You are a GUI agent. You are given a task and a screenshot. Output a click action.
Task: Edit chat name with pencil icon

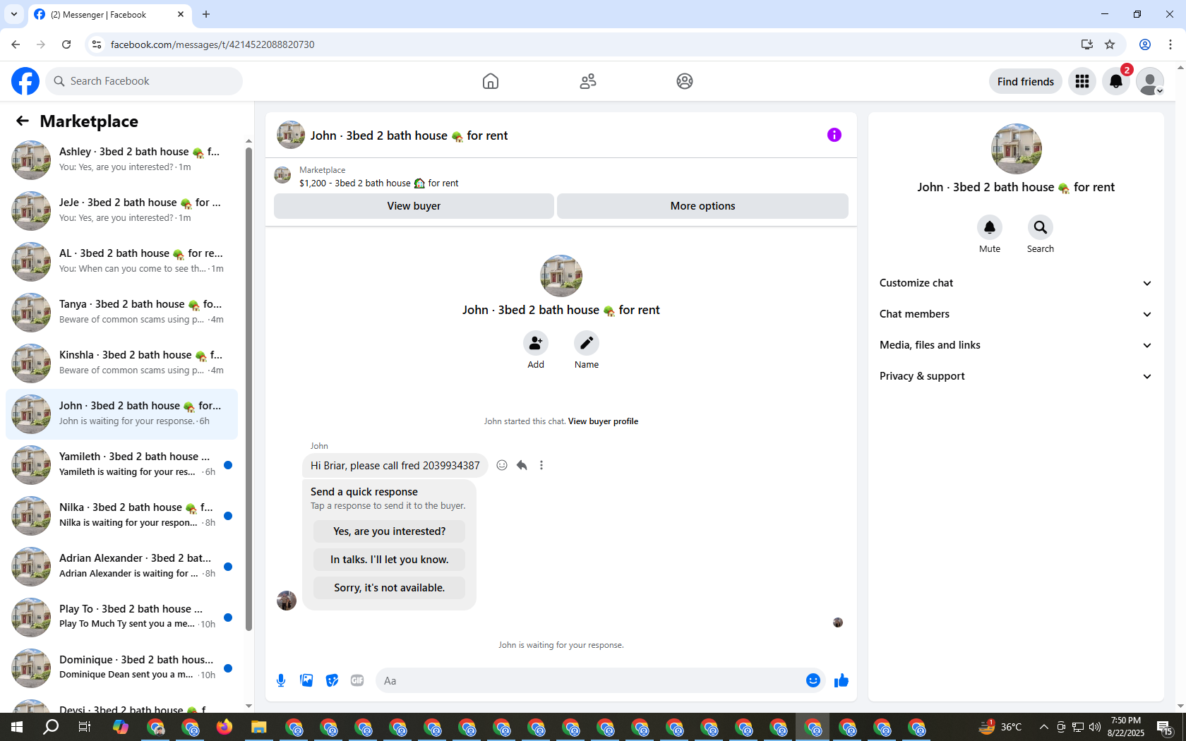tap(587, 343)
